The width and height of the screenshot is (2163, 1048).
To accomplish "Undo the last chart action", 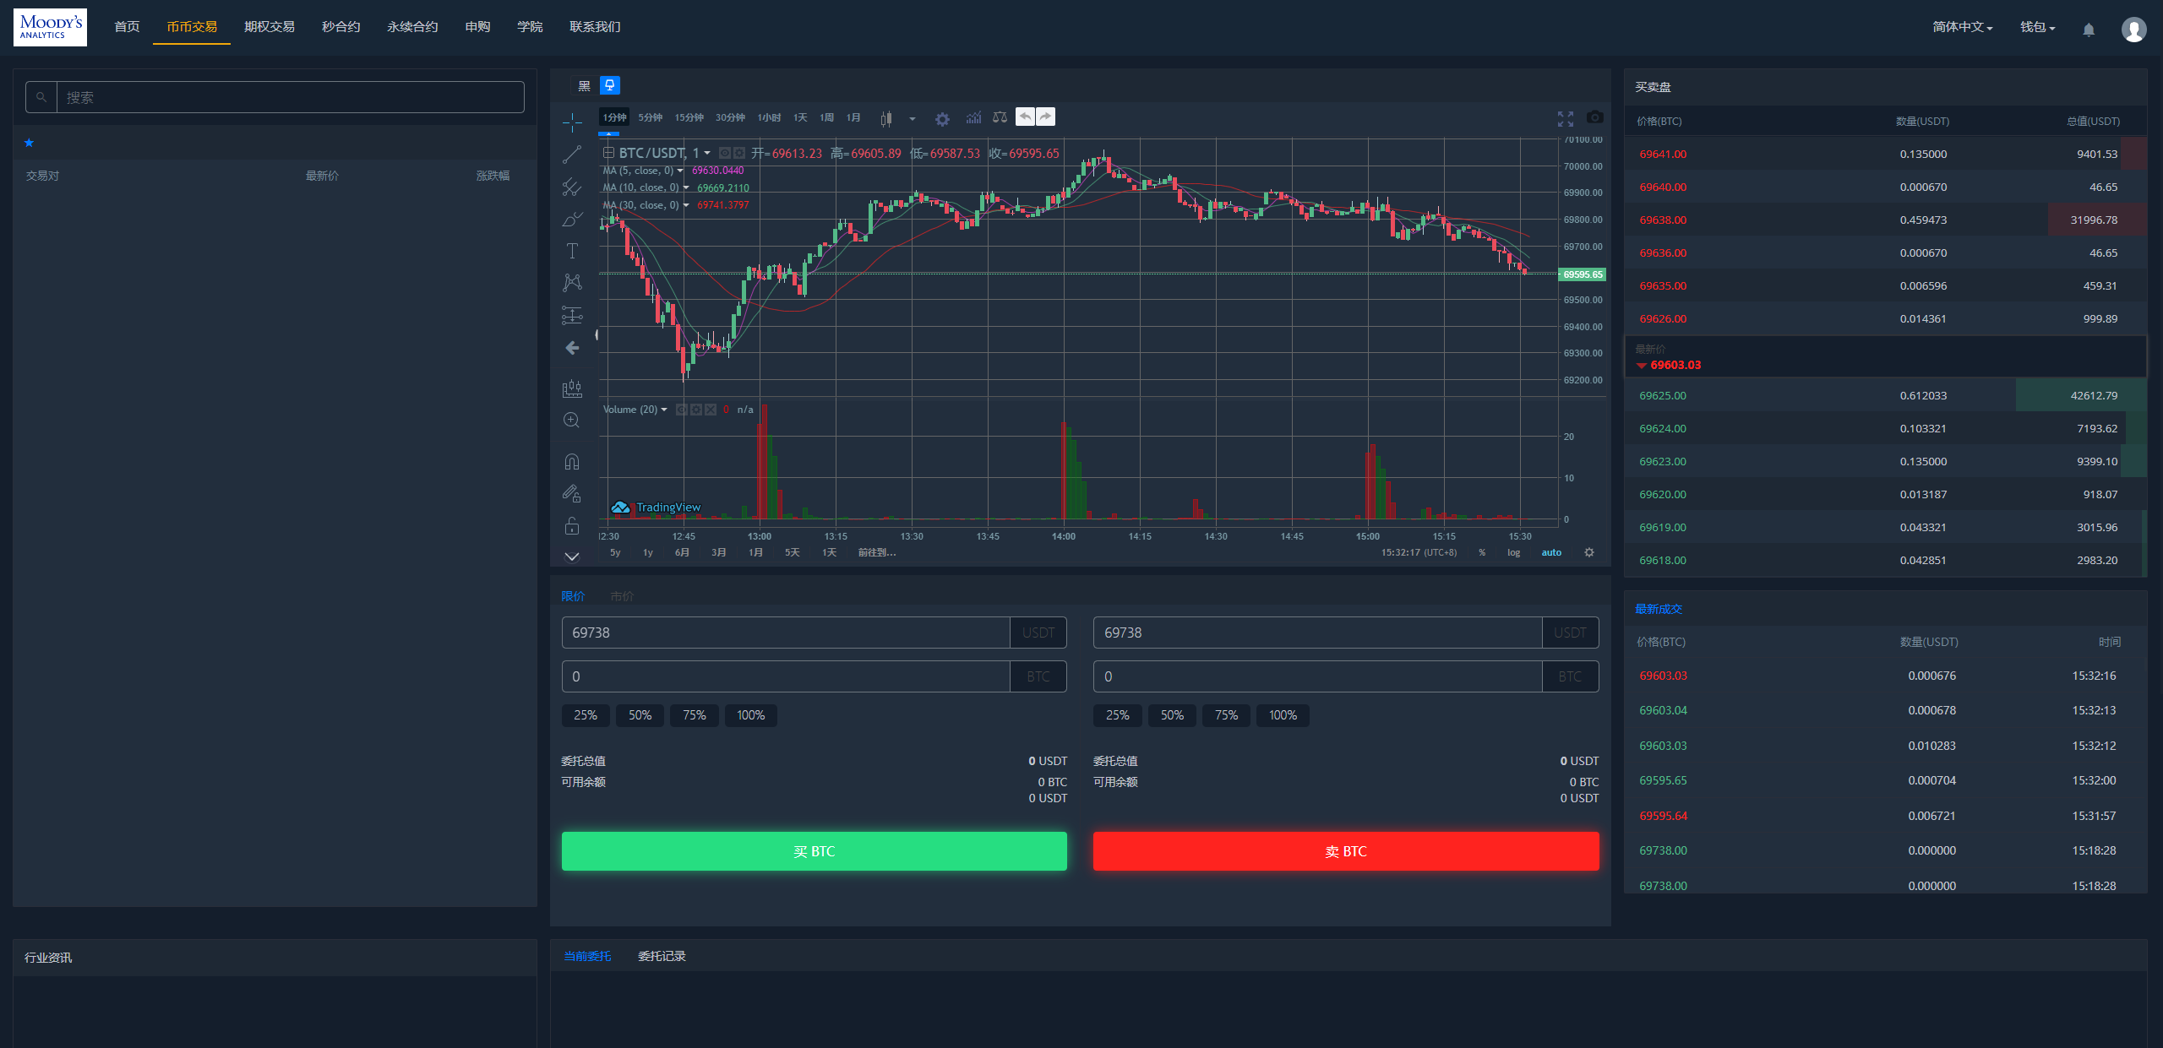I will pos(1025,117).
